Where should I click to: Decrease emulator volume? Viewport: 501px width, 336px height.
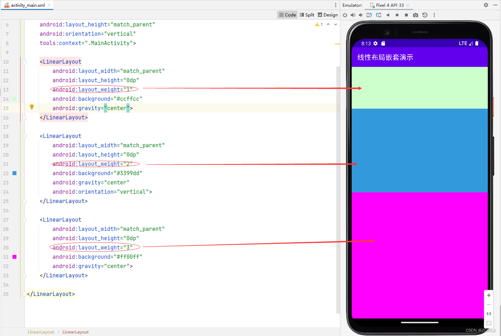point(361,15)
